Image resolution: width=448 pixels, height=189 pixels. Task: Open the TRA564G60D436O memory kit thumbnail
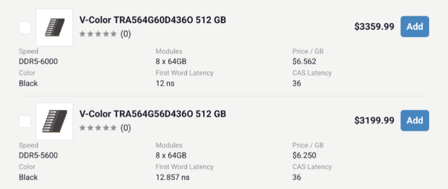(x=54, y=27)
